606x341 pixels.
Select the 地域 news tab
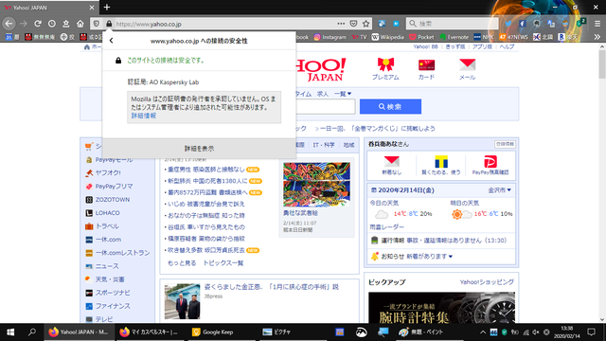click(348, 145)
